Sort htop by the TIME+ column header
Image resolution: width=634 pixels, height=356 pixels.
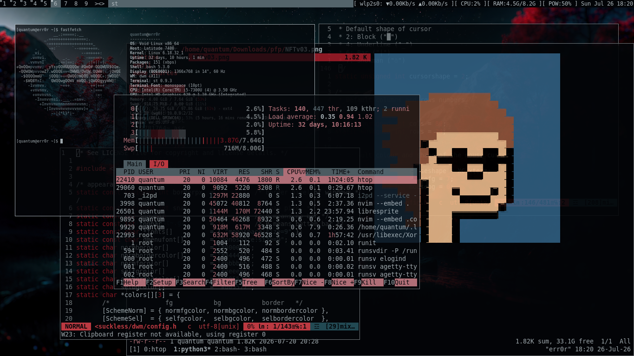(x=341, y=172)
